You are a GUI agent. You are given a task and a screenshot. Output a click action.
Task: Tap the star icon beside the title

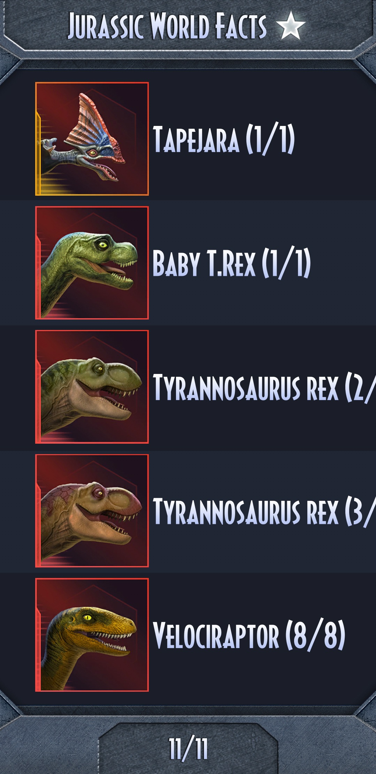(291, 25)
